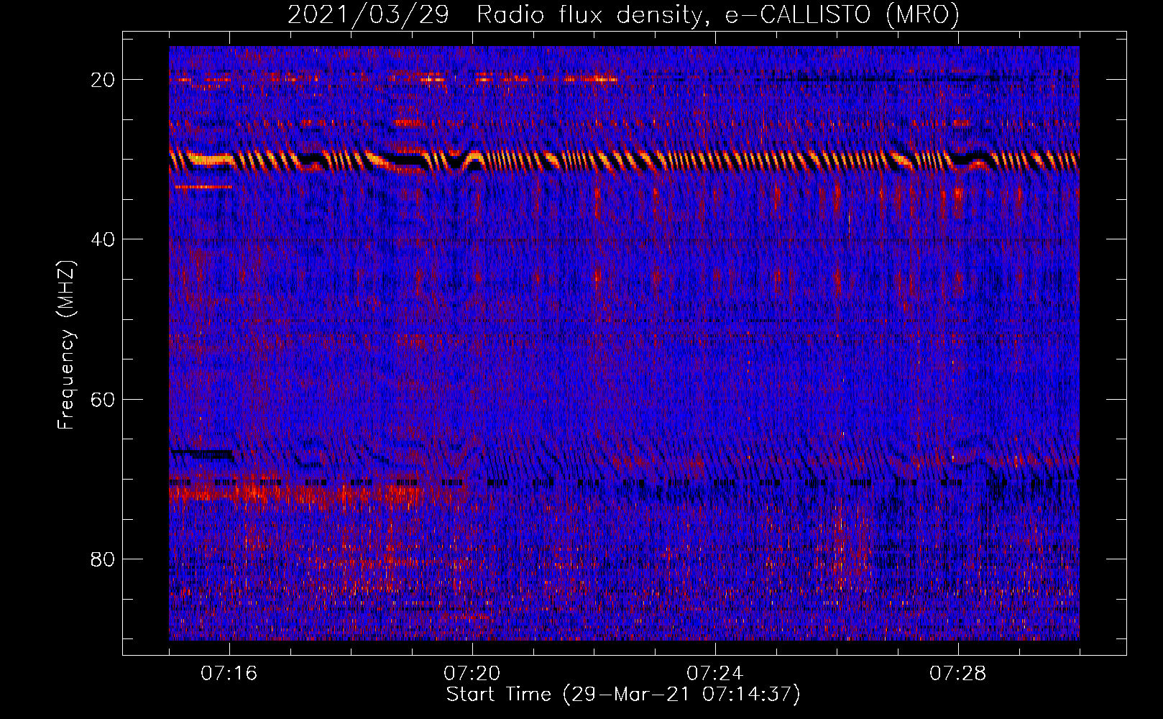The height and width of the screenshot is (719, 1163).
Task: Click the 'Start Time (29-Mar-21 07:14:37)' label
Action: point(623,695)
